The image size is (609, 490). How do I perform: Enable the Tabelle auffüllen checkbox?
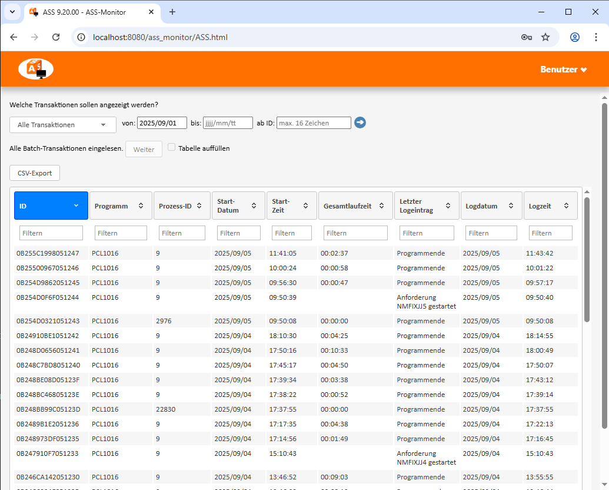(x=171, y=147)
